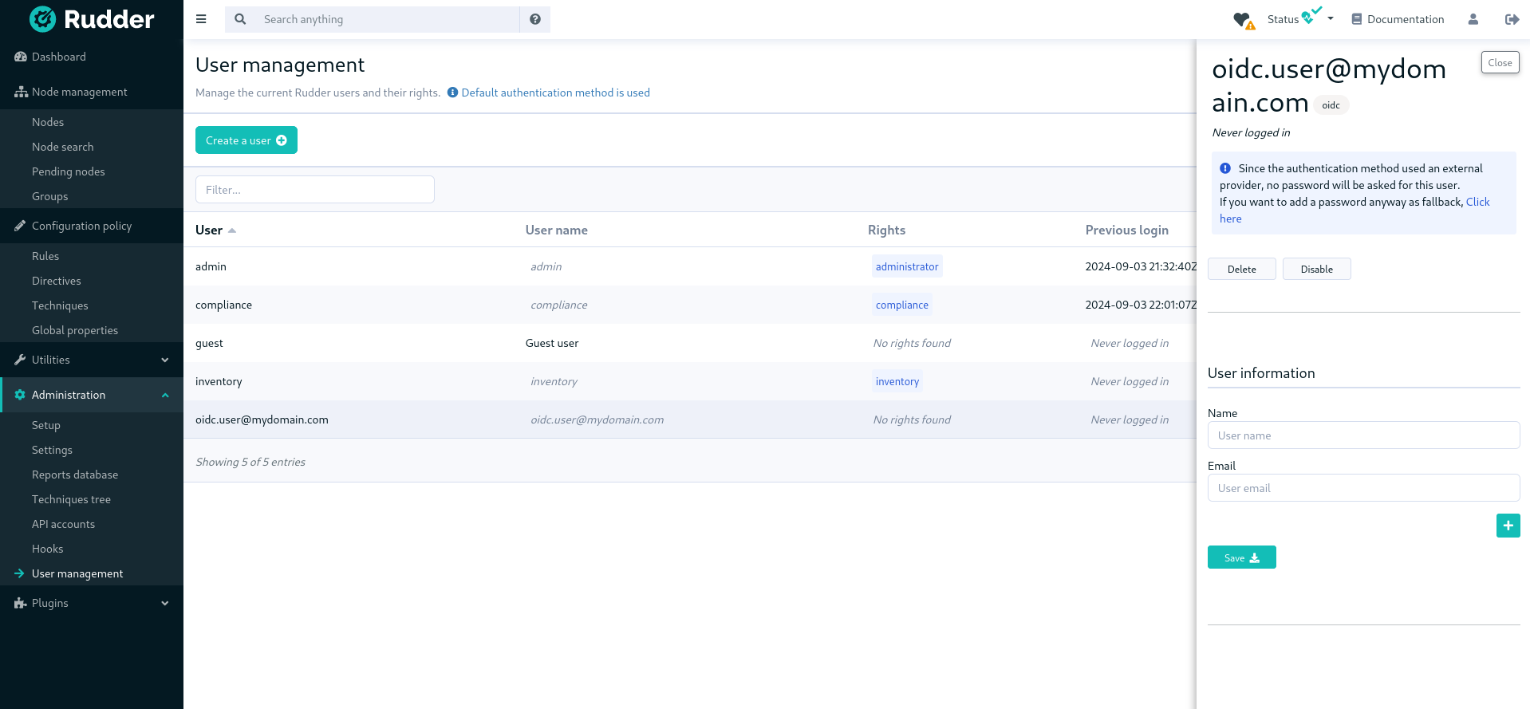Viewport: 1530px width, 709px height.
Task: Click the hamburger menu toggle icon
Action: pyautogui.click(x=201, y=19)
